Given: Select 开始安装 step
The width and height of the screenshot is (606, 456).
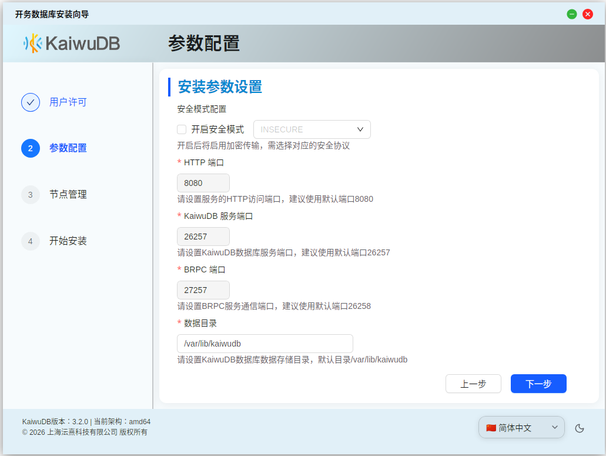Looking at the screenshot, I should pyautogui.click(x=68, y=241).
